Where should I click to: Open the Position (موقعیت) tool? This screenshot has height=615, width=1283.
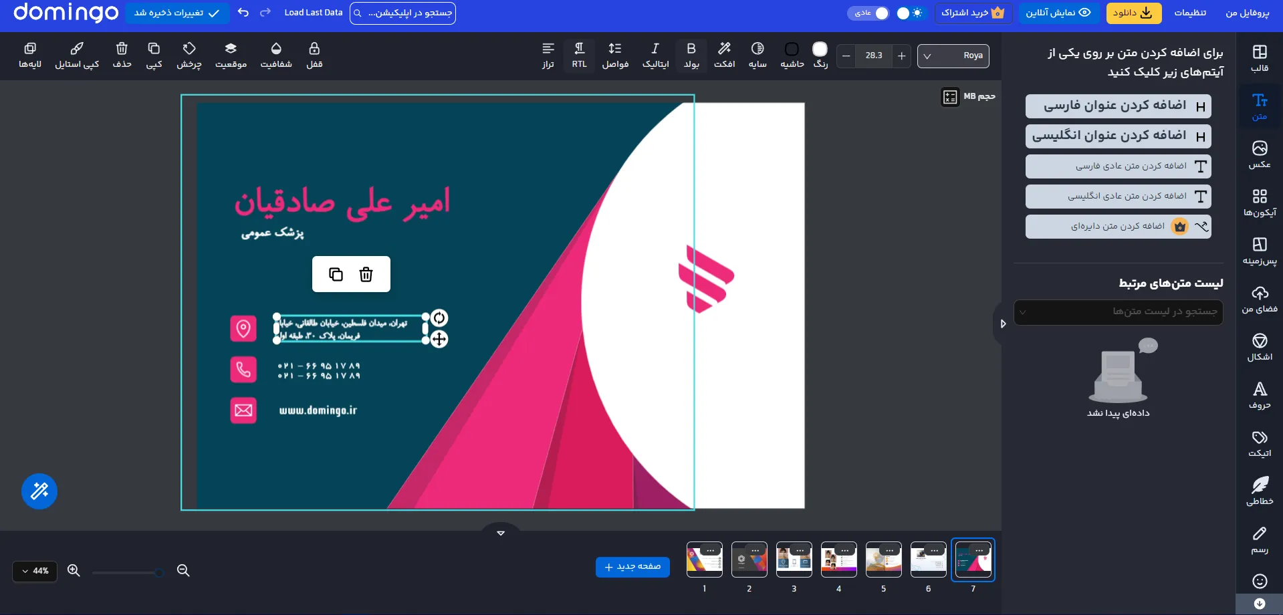(x=231, y=55)
